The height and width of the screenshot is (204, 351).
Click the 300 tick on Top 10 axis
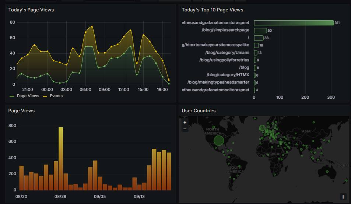pyautogui.click(x=331, y=97)
